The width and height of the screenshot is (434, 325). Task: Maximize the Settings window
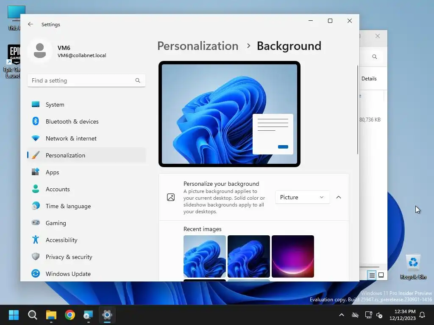tap(330, 21)
